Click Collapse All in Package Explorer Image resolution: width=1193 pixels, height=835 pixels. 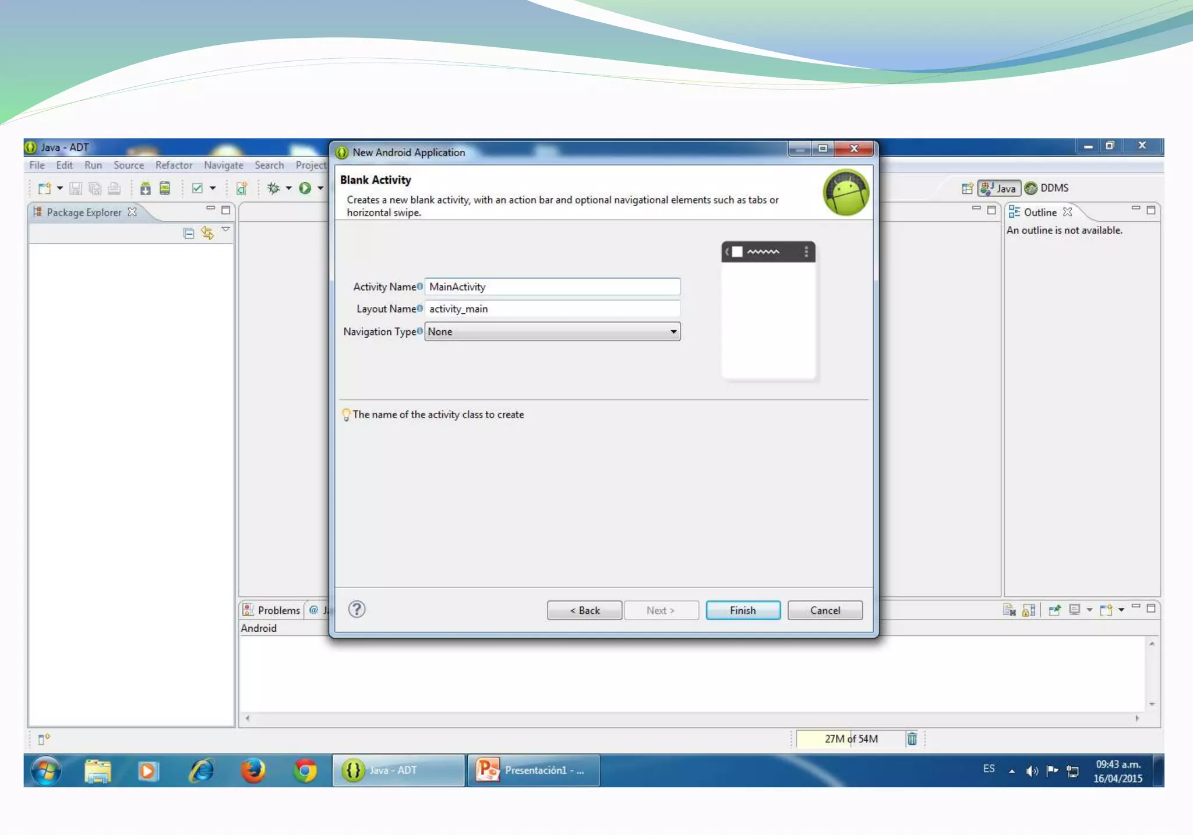[x=189, y=233]
